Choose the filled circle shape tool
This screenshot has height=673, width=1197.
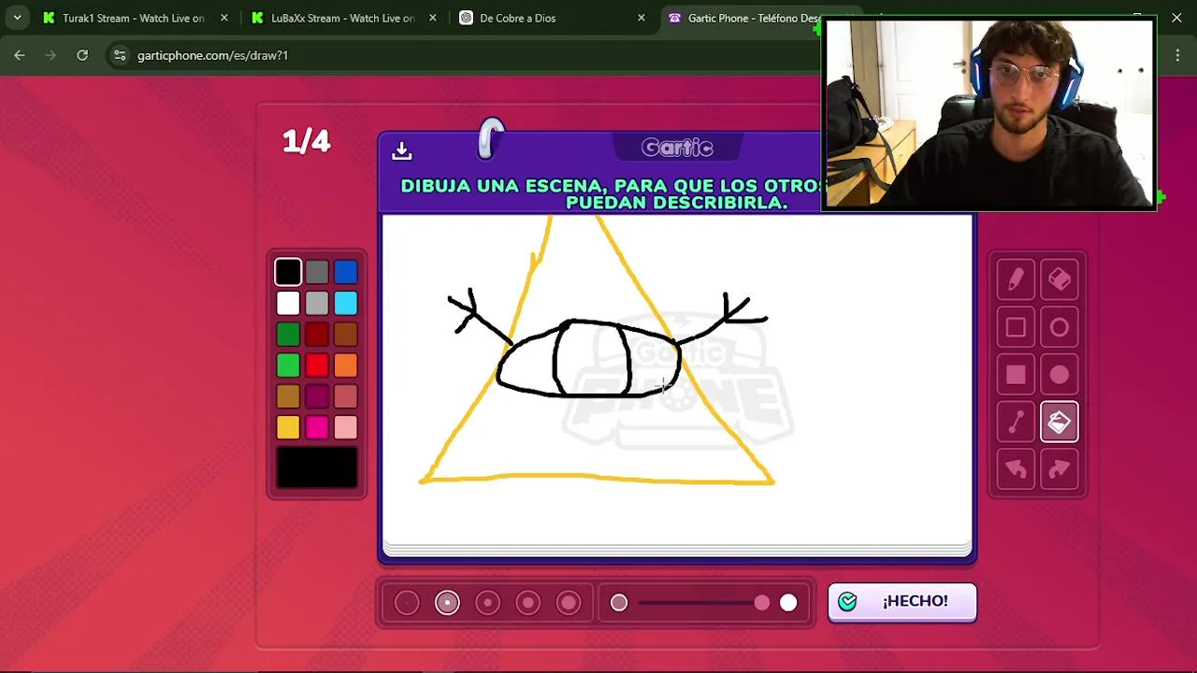point(1060,375)
